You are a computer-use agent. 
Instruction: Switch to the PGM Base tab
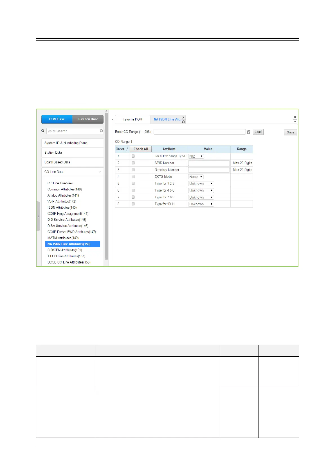pyautogui.click(x=57, y=119)
